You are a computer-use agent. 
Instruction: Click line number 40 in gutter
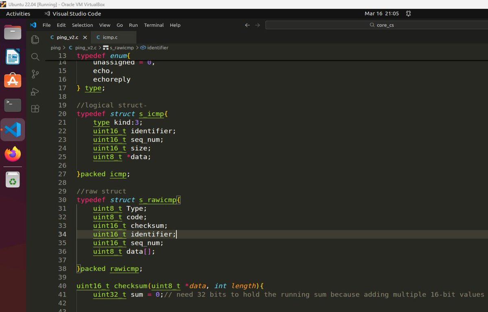[62, 286]
